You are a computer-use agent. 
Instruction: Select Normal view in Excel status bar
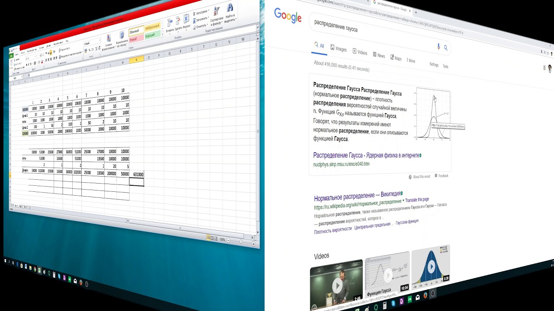tap(208, 238)
